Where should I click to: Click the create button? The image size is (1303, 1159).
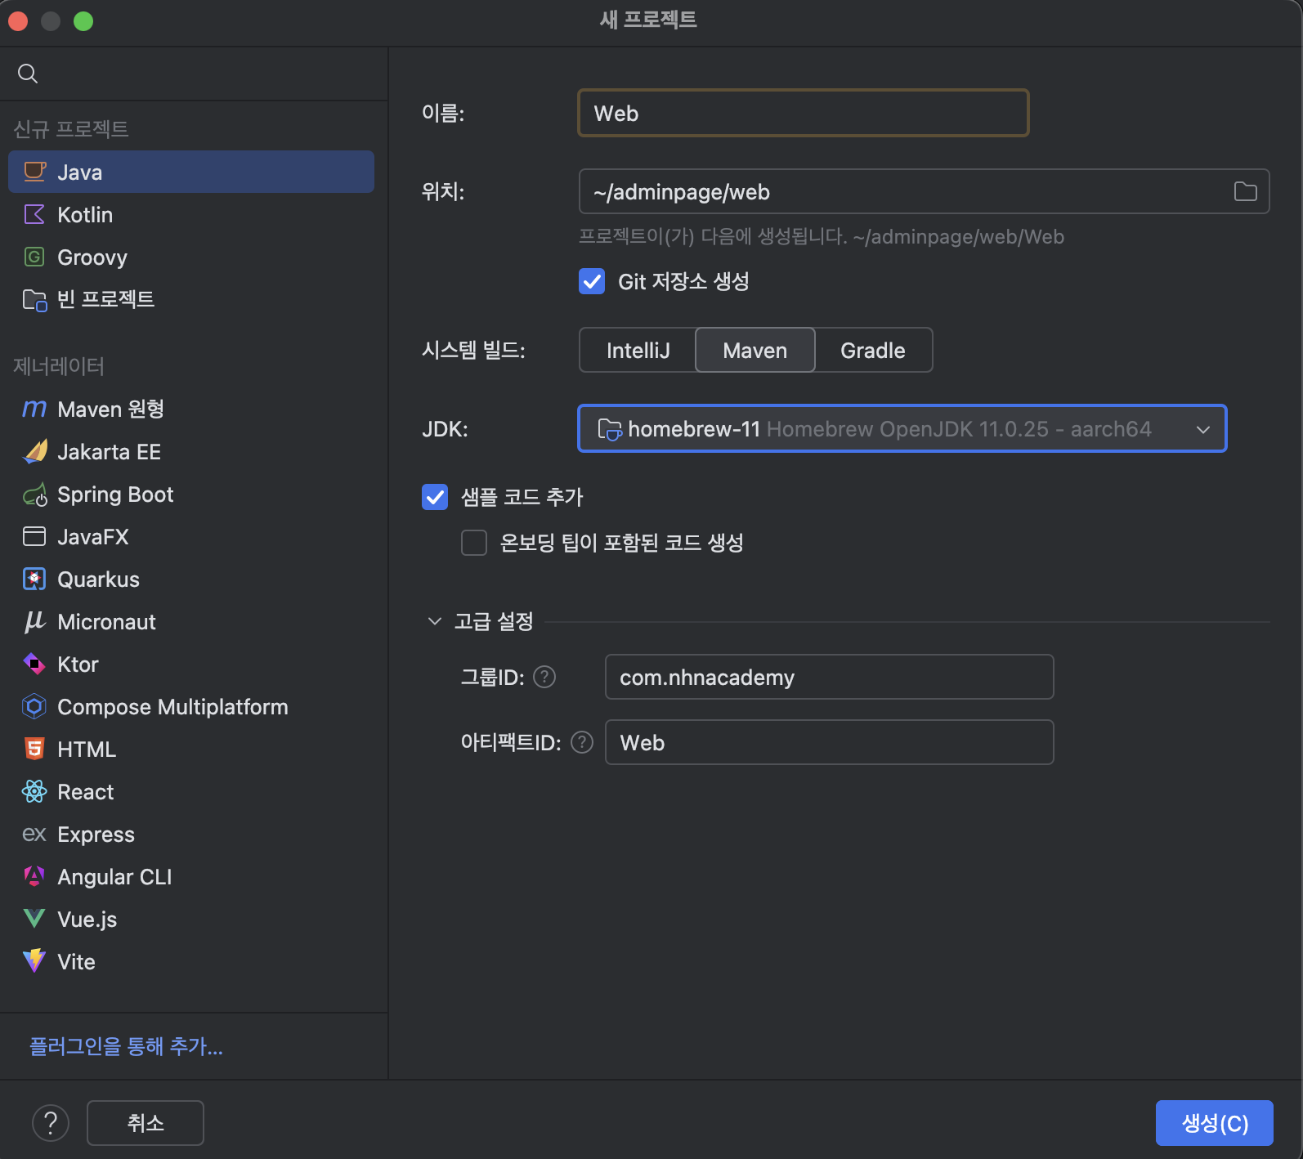coord(1214,1123)
